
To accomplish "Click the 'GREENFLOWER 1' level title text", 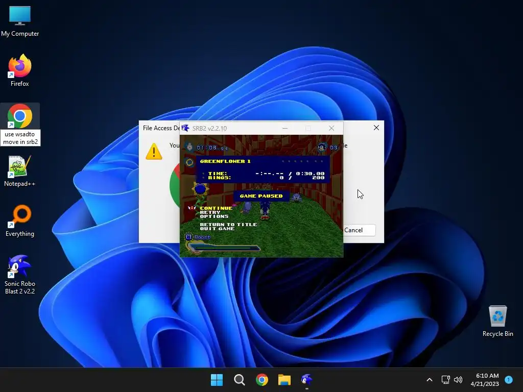I will coord(225,161).
